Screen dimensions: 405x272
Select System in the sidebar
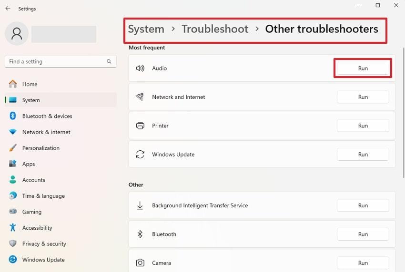(x=61, y=100)
